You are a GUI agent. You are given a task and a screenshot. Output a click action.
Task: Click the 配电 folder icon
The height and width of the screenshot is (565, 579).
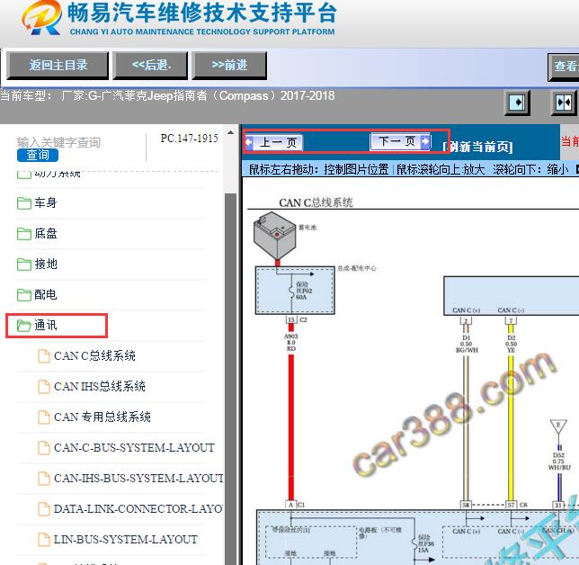[x=24, y=295]
